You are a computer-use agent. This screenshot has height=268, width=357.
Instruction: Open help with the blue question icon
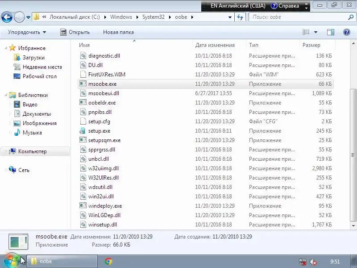pos(347,32)
